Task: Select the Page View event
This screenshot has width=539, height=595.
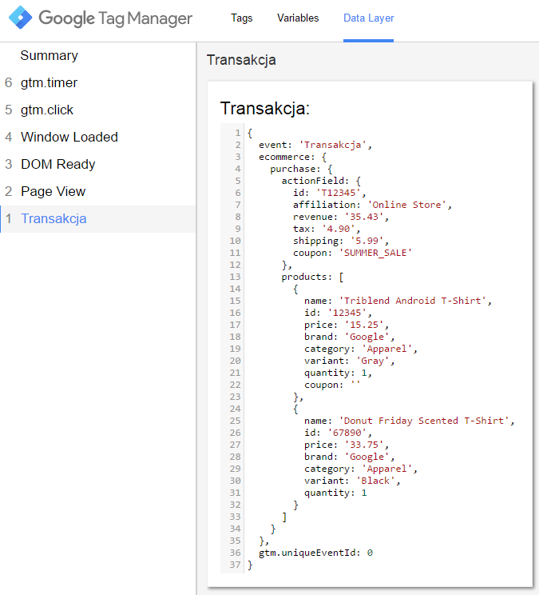Action: (x=53, y=192)
